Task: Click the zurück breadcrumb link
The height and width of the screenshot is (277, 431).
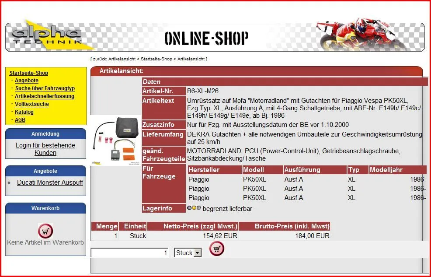Action: (x=99, y=59)
